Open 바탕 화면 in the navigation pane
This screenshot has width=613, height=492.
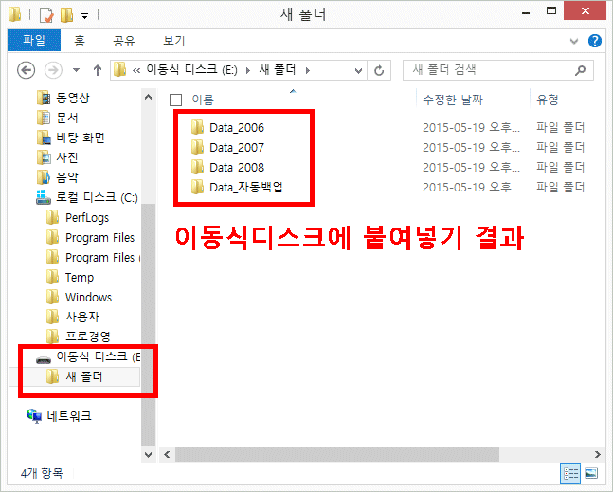[x=71, y=137]
